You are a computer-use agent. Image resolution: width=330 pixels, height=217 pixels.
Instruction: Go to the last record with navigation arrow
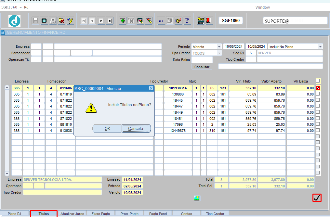tap(110, 21)
